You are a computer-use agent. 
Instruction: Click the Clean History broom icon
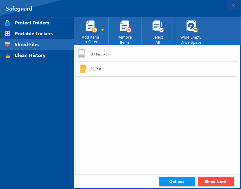(8, 55)
